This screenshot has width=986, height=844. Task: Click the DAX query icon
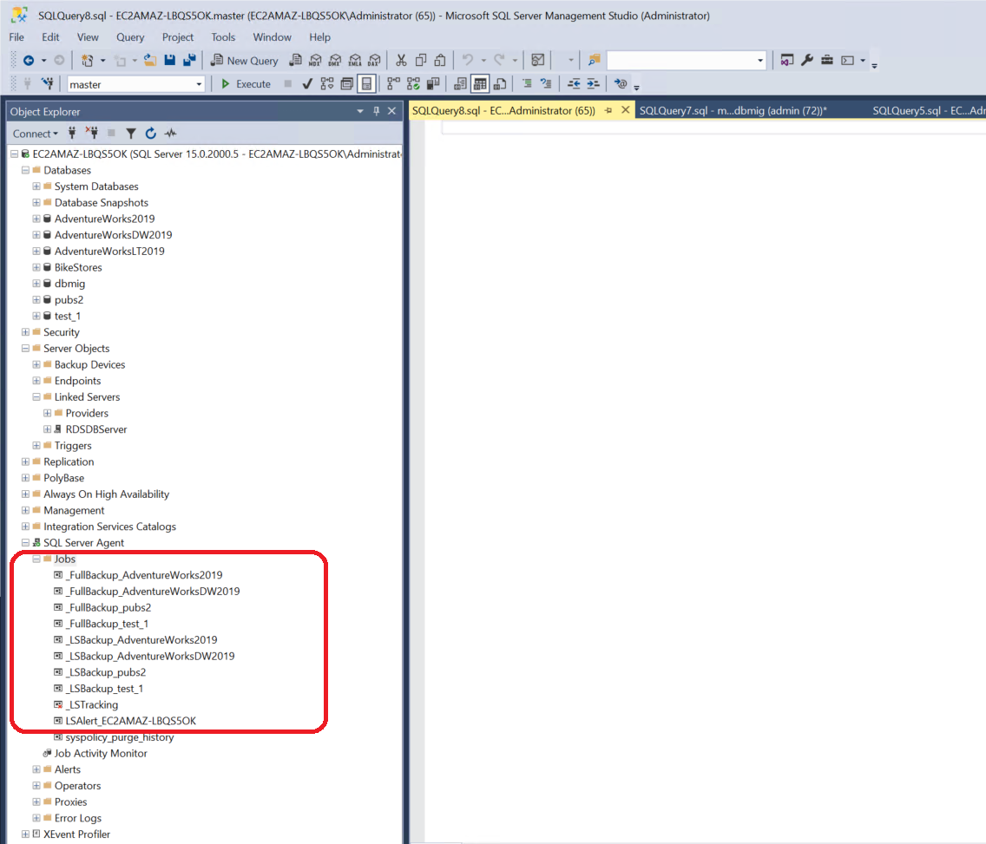tap(375, 61)
